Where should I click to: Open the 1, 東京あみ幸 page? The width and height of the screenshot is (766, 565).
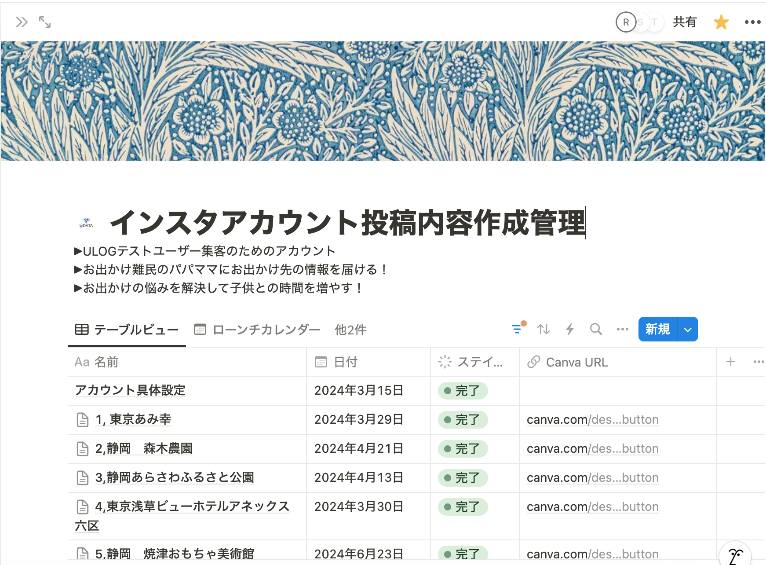tap(133, 419)
